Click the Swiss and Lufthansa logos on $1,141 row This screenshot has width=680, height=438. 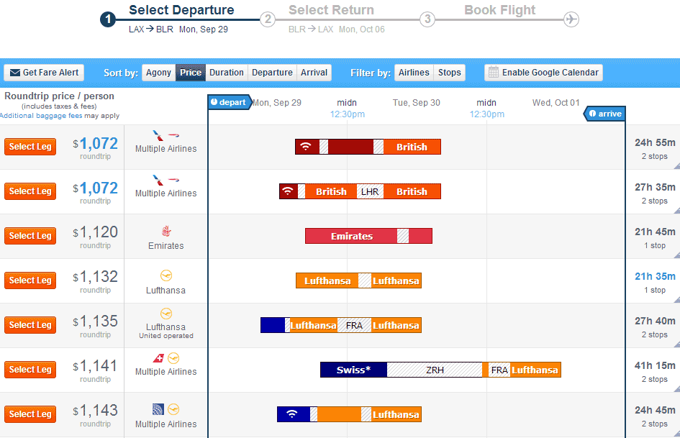(x=166, y=358)
